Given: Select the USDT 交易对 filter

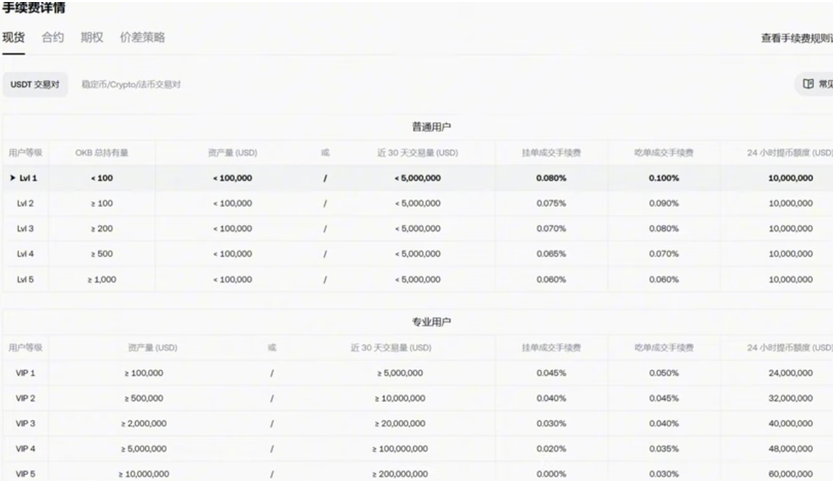Looking at the screenshot, I should pos(35,84).
